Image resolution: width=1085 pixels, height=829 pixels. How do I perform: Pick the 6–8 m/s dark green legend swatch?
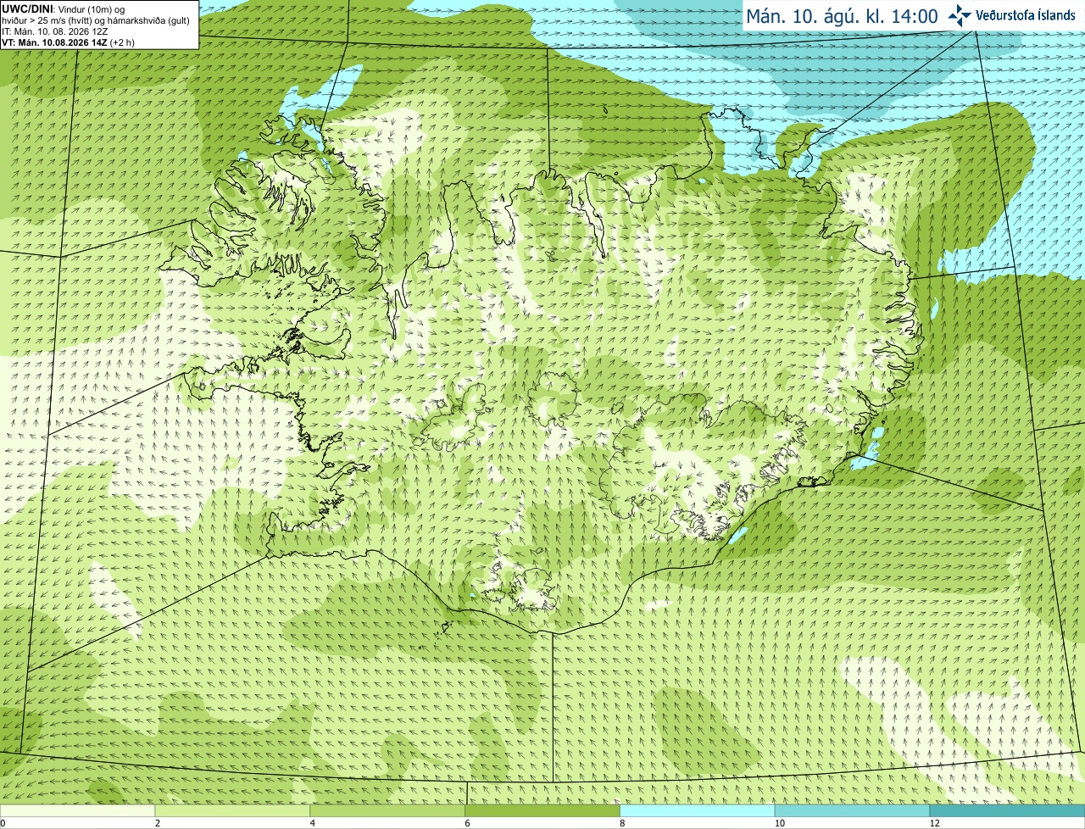click(x=542, y=810)
